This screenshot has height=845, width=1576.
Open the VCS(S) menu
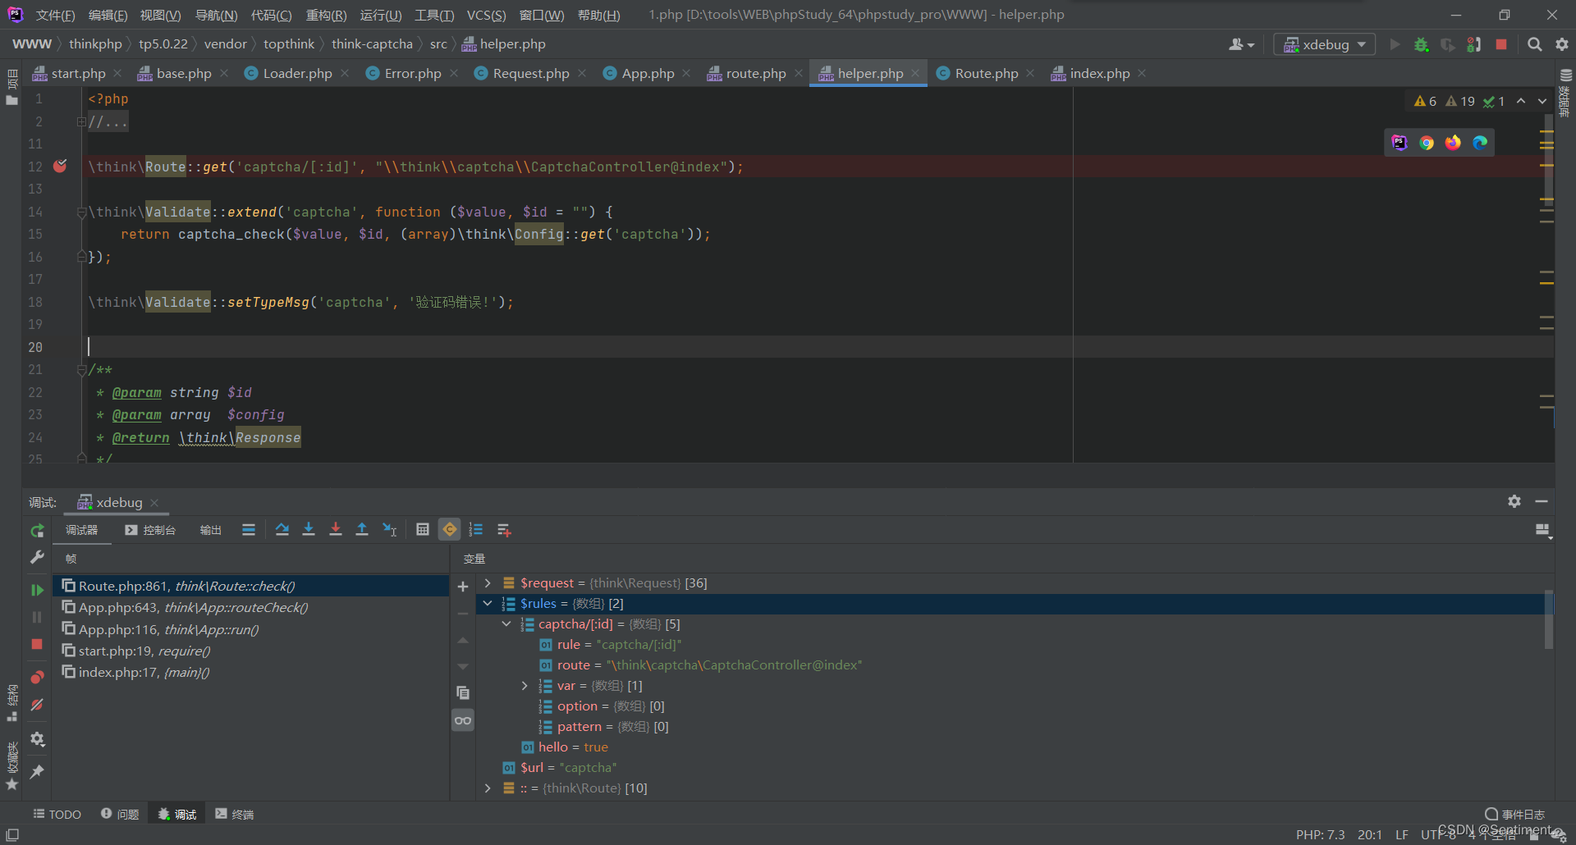486,15
